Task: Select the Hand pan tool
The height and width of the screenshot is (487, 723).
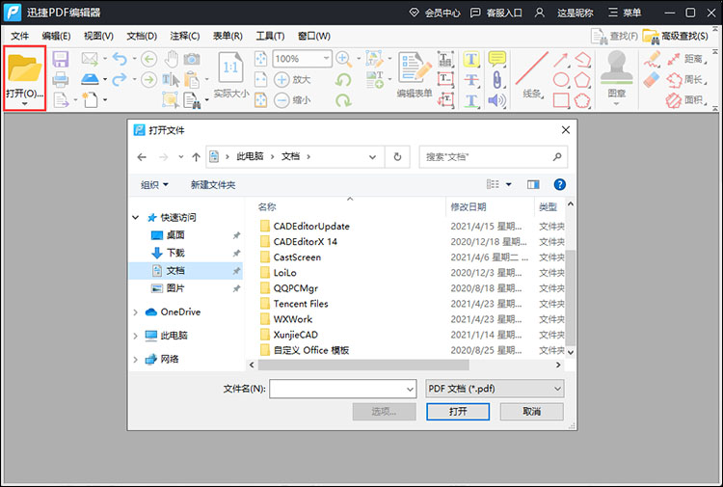Action: point(172,59)
